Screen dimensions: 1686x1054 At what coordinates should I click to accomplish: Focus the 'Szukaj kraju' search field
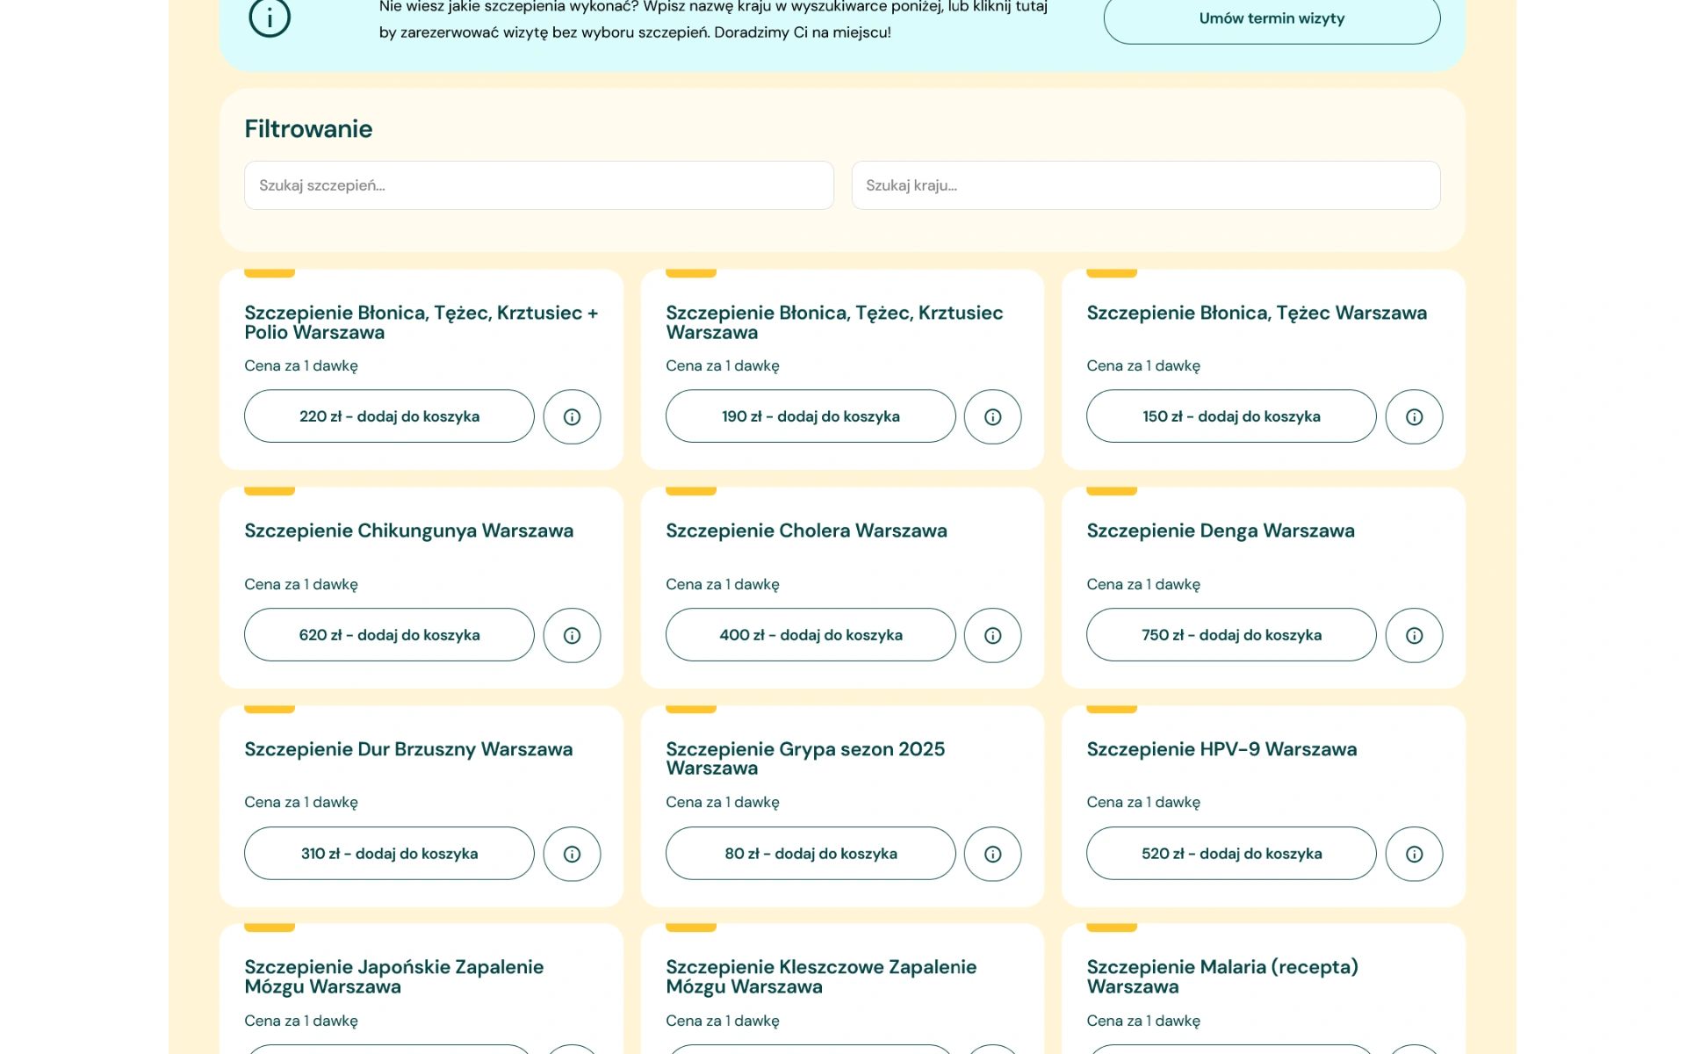click(1145, 185)
